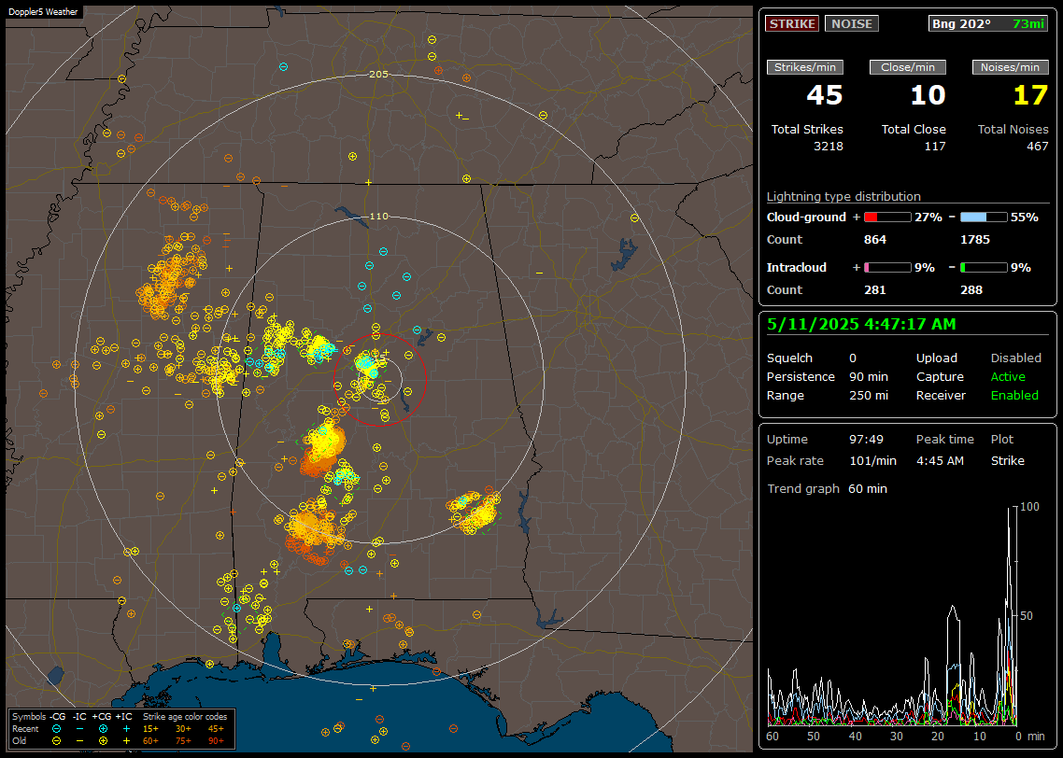This screenshot has height=758, width=1063.
Task: Select the 45+ strike age color code
Action: coord(216,729)
